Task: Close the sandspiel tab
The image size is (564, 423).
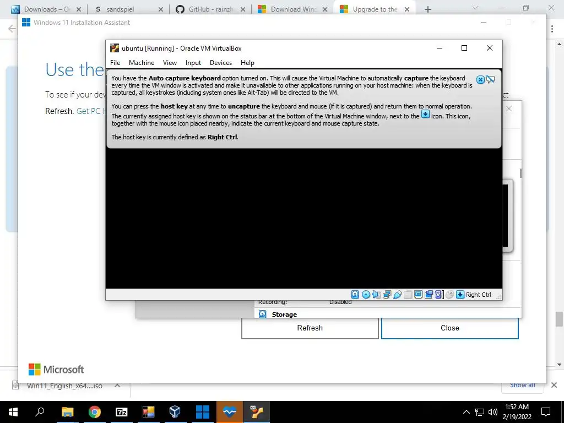Action: [x=161, y=9]
